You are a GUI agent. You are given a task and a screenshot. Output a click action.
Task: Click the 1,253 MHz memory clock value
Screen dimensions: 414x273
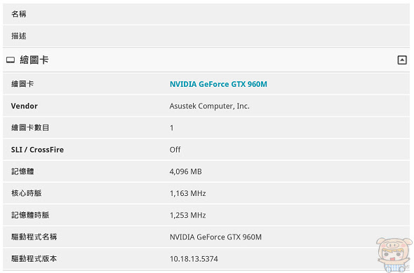187,216
